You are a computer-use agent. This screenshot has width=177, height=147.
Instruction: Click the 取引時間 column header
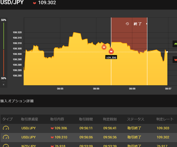86,119
